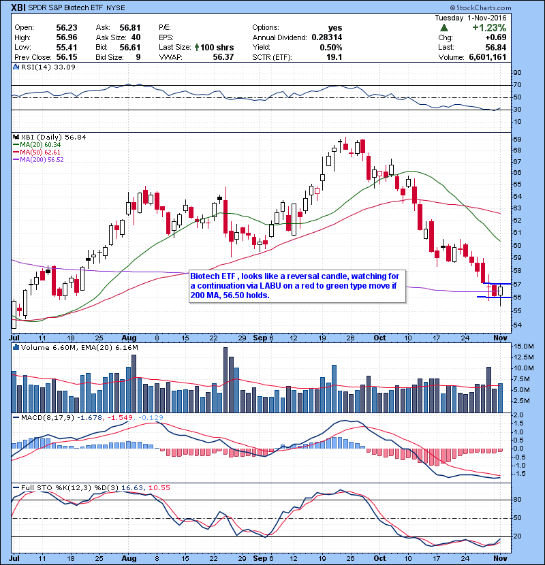Click the XBI ticker symbol
The image size is (545, 565).
coord(18,7)
